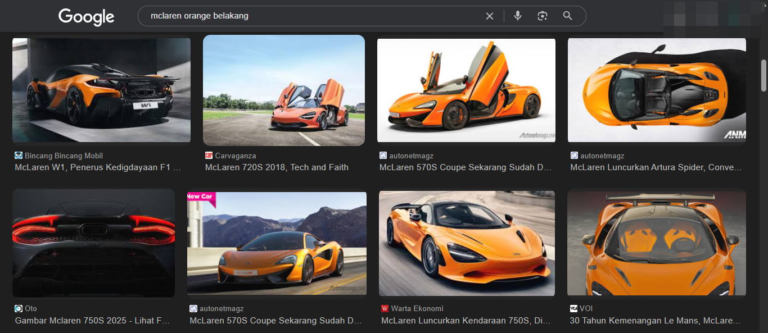
Task: Open "30 Tahun Kemenangan Le Mans" link
Action: [655, 321]
